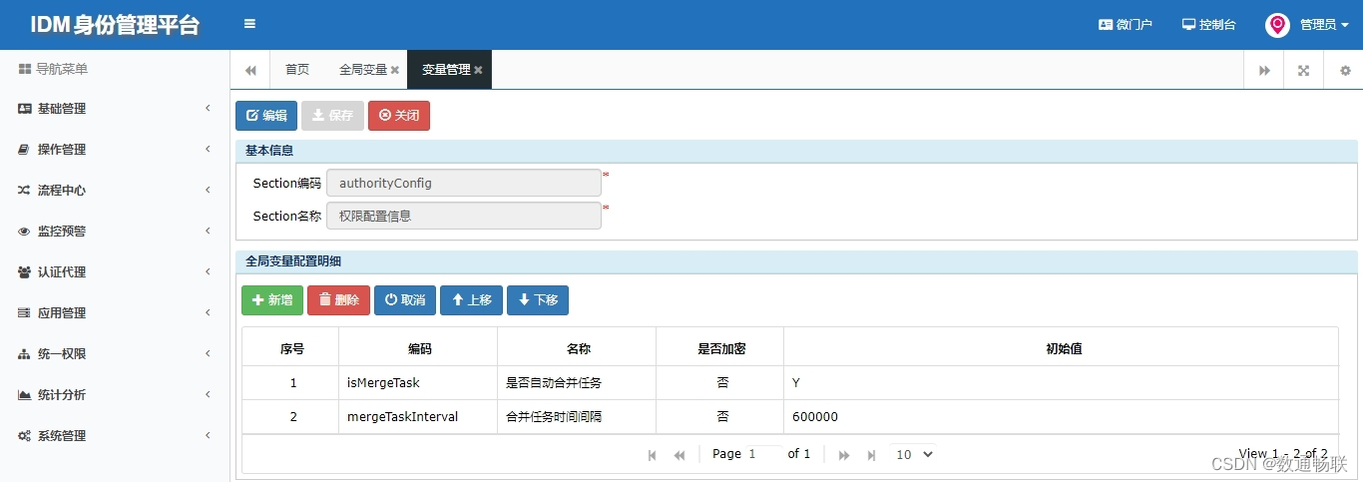Image resolution: width=1363 pixels, height=482 pixels.
Task: Click the 监控预警 eye icon
Action: pos(25,232)
